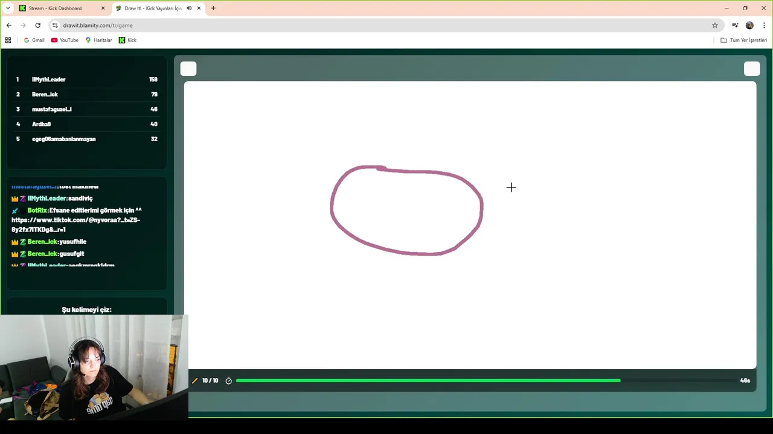
Task: Click the 10 / 10 round counter
Action: (210, 381)
